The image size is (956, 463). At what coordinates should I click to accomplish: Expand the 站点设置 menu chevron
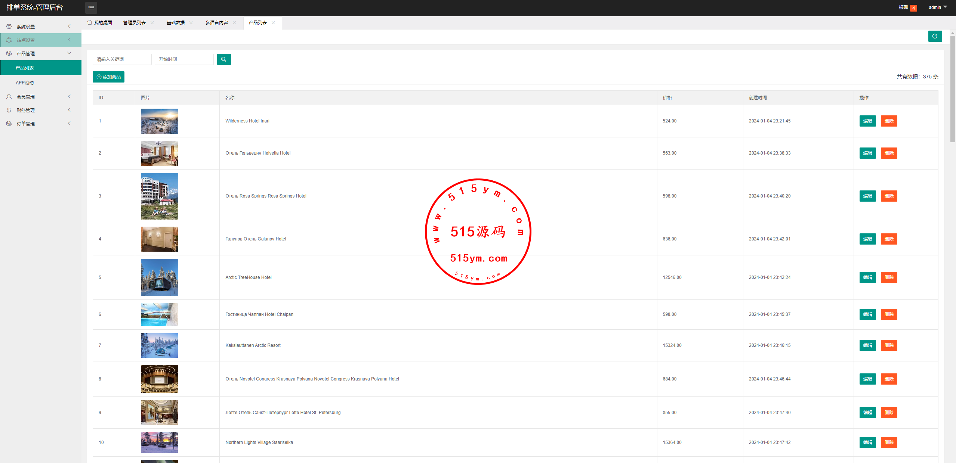pyautogui.click(x=69, y=40)
